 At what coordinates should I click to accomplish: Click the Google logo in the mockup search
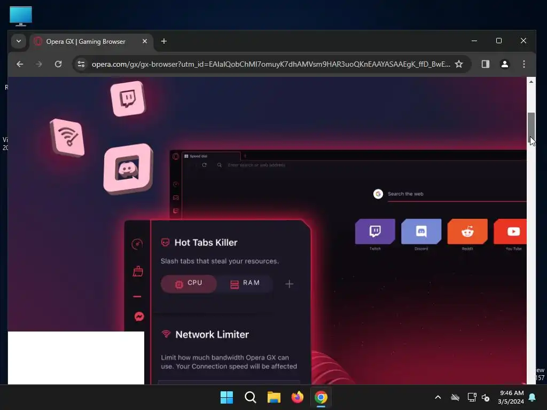pyautogui.click(x=378, y=194)
